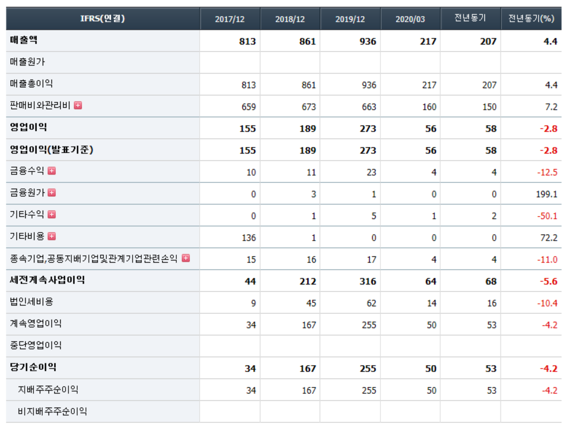
Task: Expand the 금융원가 row plus icon
Action: click(52, 193)
